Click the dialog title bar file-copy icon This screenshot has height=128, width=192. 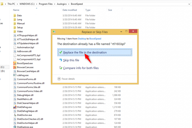coord(54,32)
